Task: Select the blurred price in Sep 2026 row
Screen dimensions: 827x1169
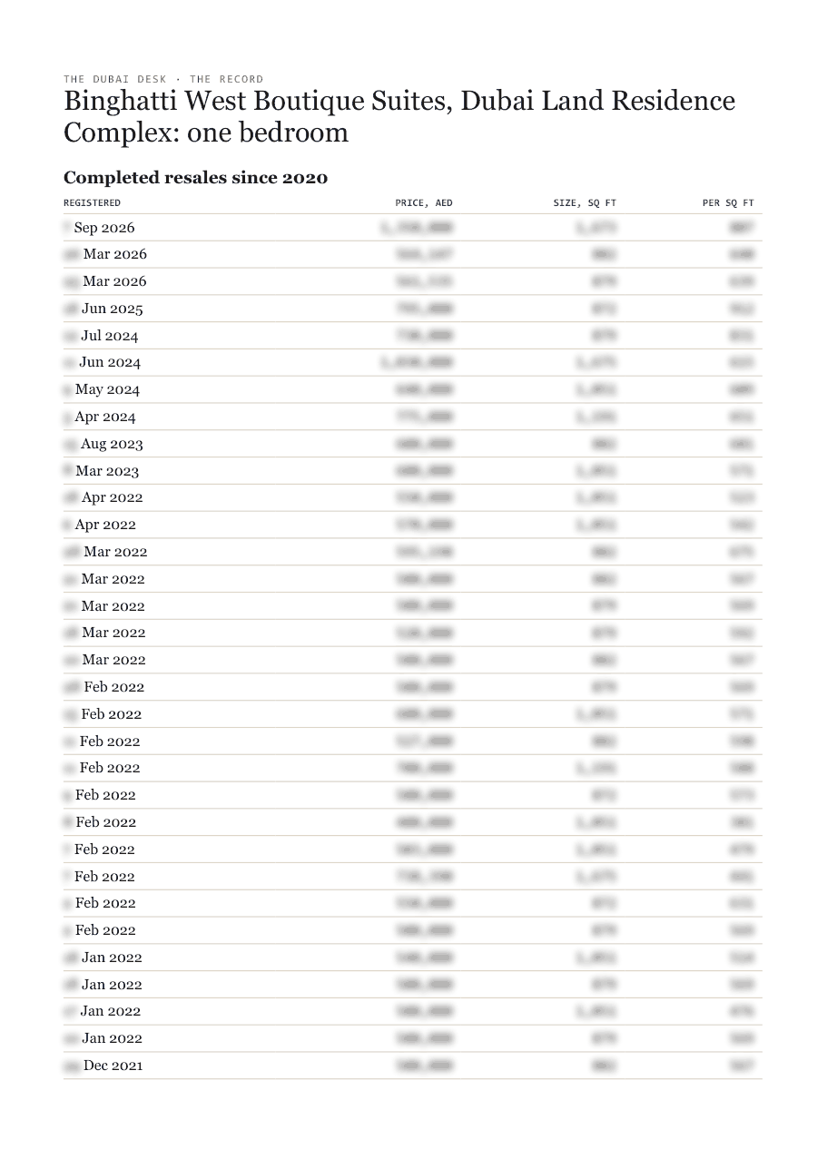Action: tap(417, 228)
